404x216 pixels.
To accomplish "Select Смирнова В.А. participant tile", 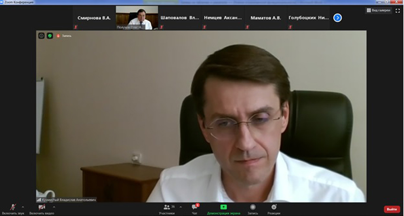I will point(94,18).
